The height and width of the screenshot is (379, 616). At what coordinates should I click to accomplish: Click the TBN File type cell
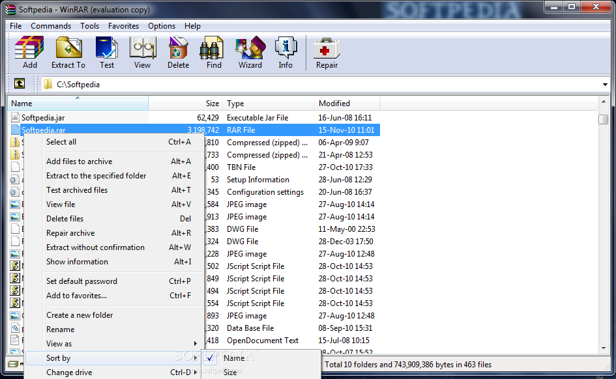[241, 167]
